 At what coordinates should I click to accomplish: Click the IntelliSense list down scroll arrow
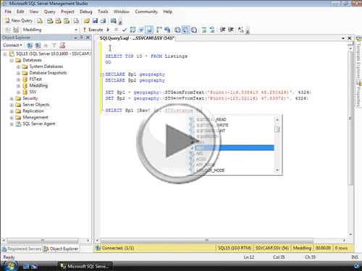(x=277, y=170)
